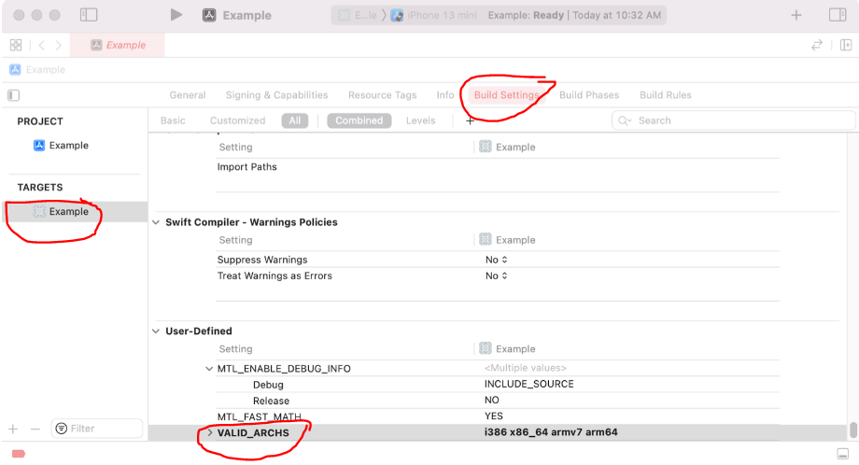
Task: Hide the project and targets list
Action: click(14, 95)
